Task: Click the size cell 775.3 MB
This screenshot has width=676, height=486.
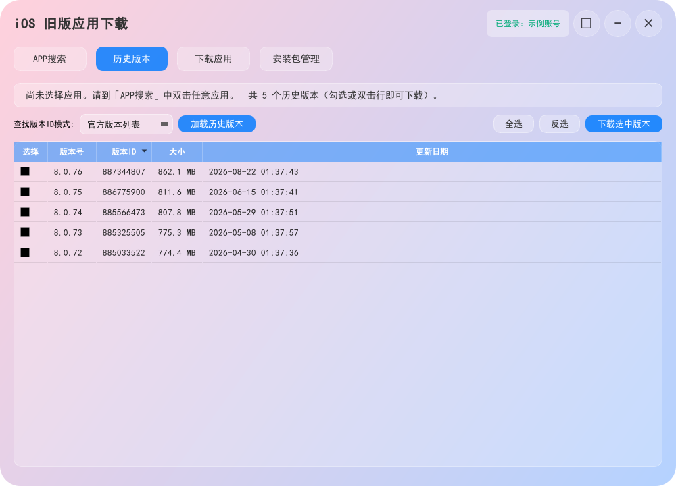Action: 176,233
